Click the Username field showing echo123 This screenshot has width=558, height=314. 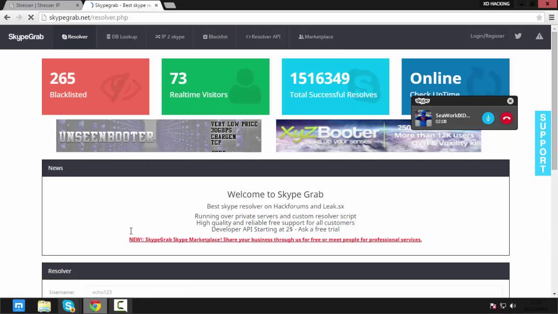tap(294, 292)
